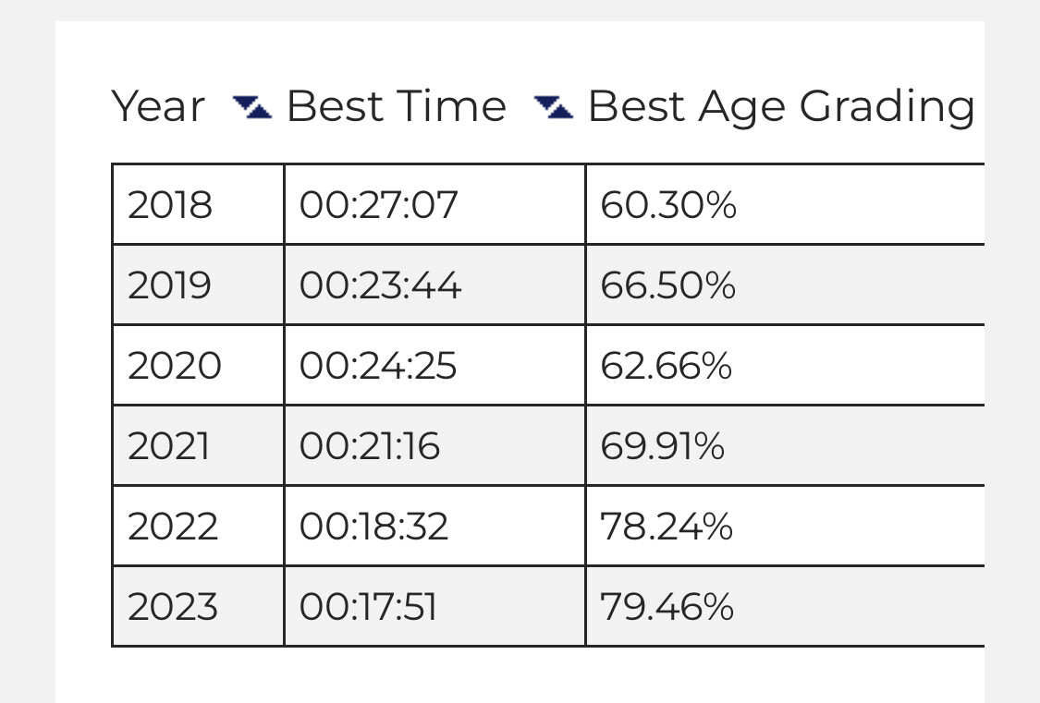Click best time 00:17:51 cell

435,606
